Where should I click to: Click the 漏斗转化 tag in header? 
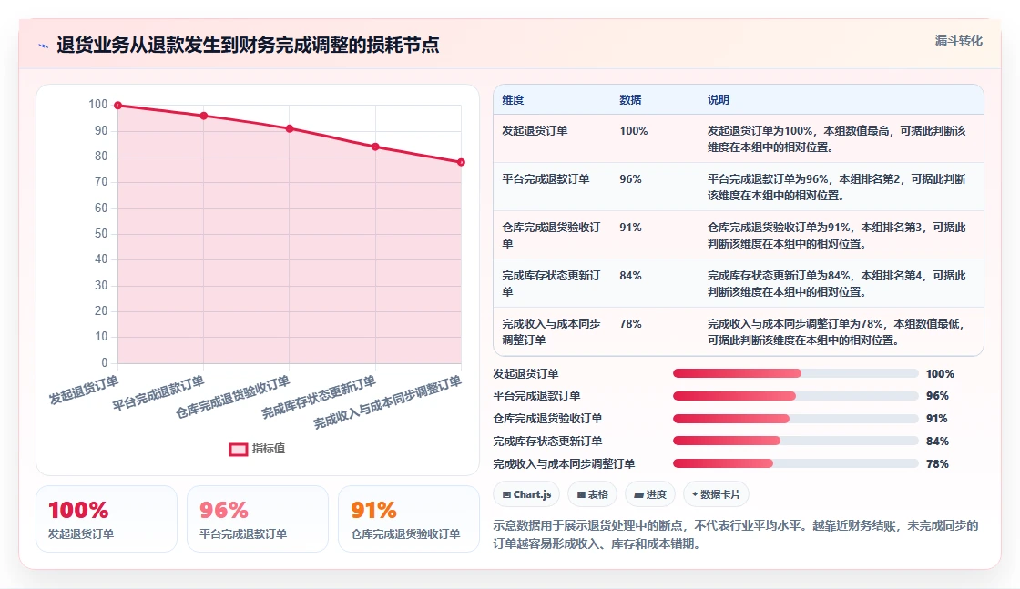(x=958, y=40)
